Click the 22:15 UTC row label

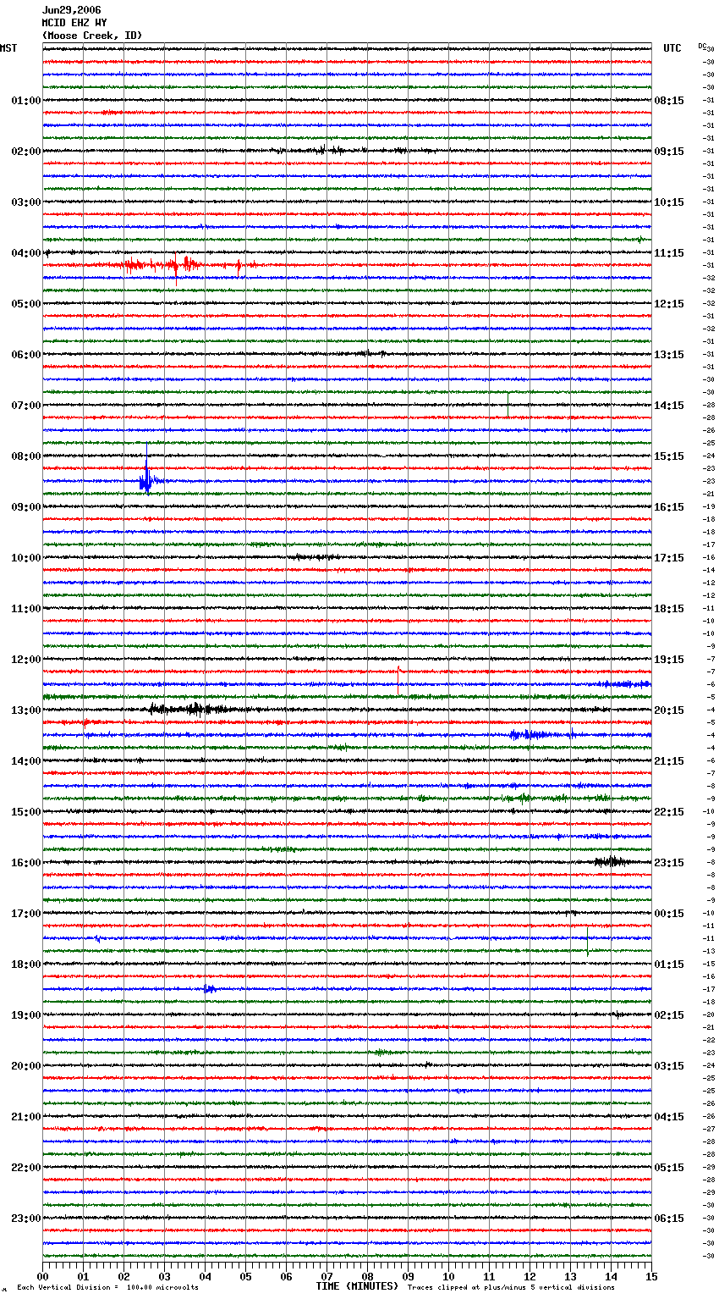point(669,812)
